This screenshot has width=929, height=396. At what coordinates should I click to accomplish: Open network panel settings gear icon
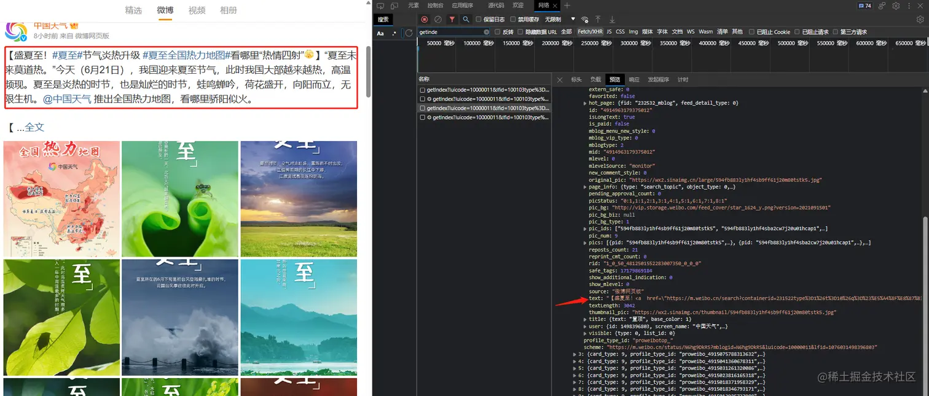(920, 20)
